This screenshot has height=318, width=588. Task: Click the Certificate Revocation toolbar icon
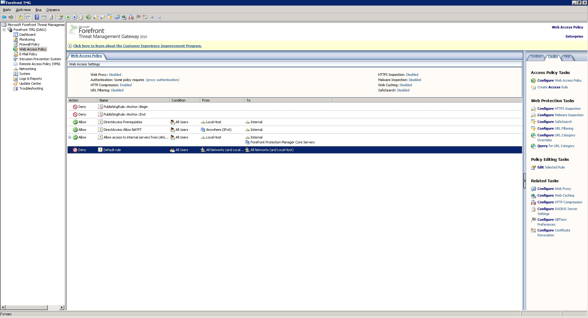[x=145, y=17]
